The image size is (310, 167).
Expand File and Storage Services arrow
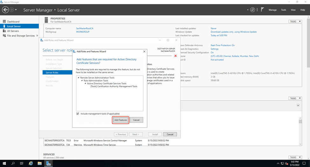coord(37,36)
